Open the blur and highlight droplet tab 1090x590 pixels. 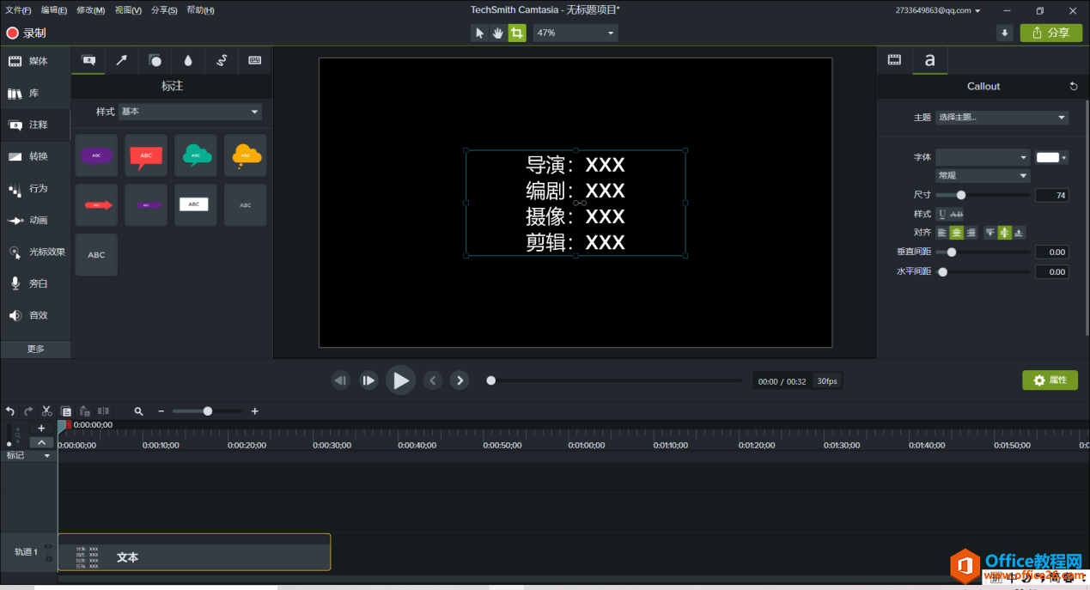[x=188, y=60]
